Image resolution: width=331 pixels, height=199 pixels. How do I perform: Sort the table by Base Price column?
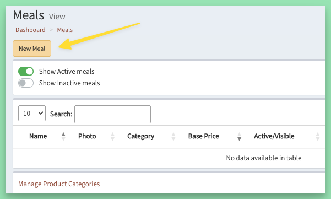[203, 136]
